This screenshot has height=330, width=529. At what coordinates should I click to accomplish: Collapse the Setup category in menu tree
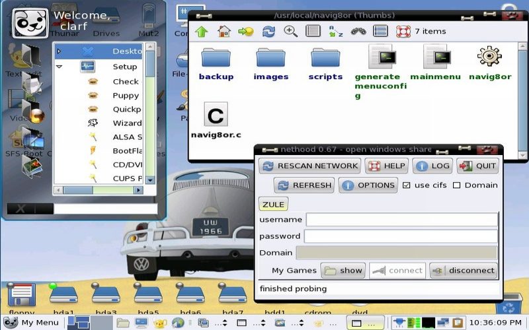pyautogui.click(x=59, y=67)
